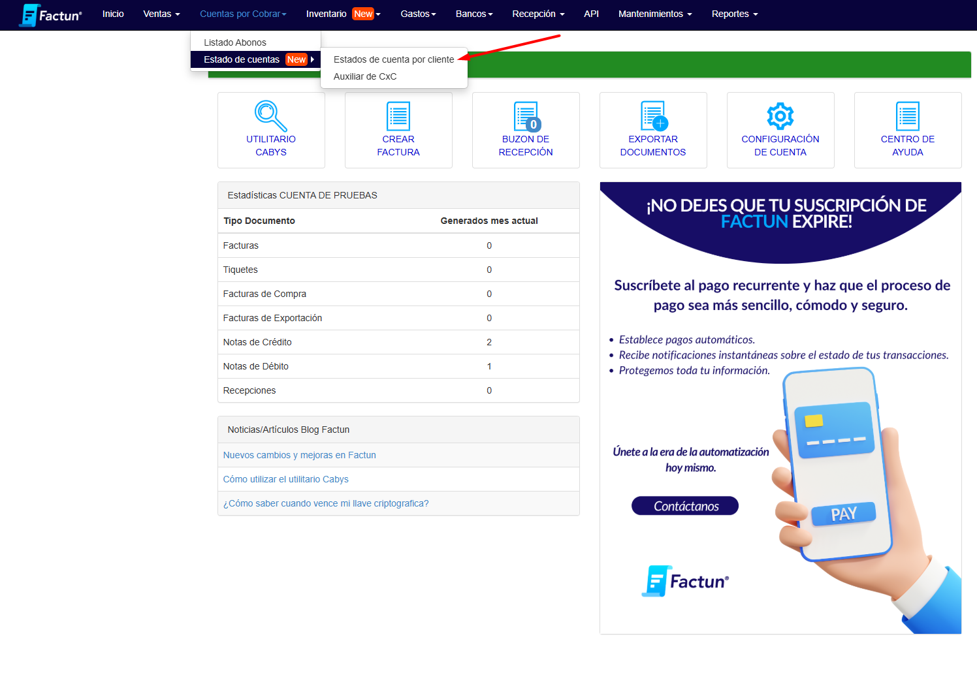Click the EXPORTAR DOCUMENTOS label
977x673 pixels.
coord(653,146)
